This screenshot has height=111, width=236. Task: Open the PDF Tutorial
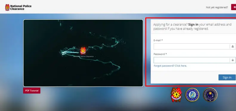click(x=32, y=91)
